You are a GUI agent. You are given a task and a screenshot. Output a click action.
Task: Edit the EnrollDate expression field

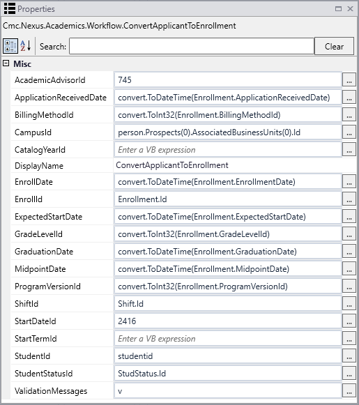228,181
